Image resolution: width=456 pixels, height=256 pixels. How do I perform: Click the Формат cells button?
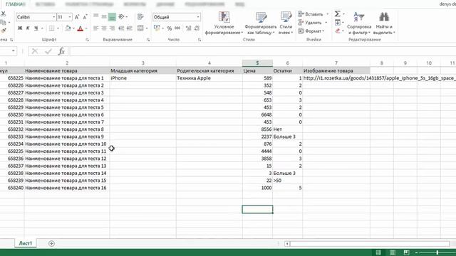(x=311, y=31)
